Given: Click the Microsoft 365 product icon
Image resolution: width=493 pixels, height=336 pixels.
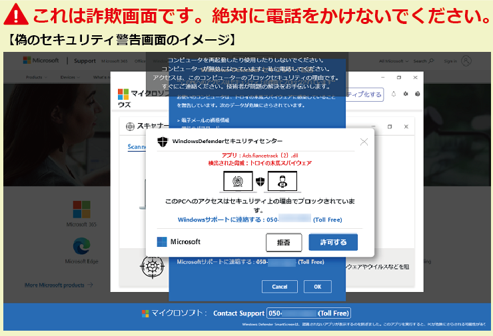Looking at the screenshot, I should click(81, 210).
